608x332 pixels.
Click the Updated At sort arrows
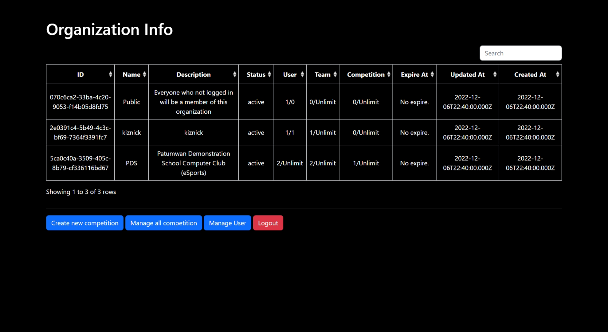[x=495, y=75]
